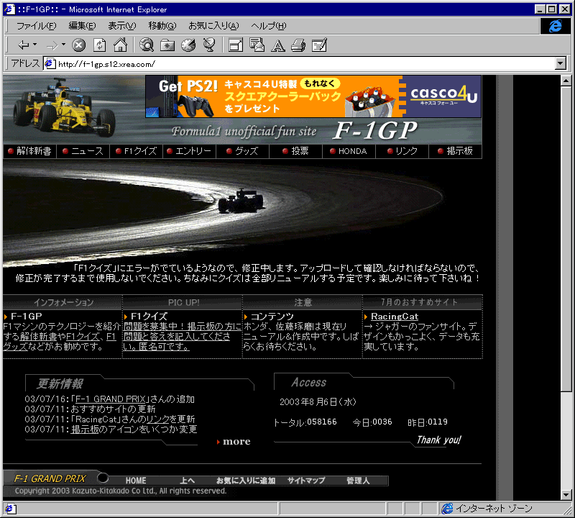Click the Channels satellite toolbar icon
575x518 pixels.
coord(209,45)
